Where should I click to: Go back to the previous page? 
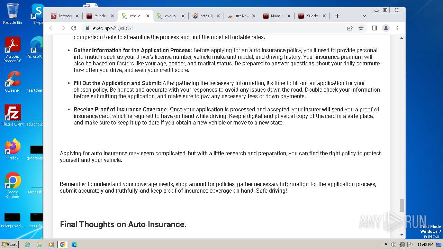click(x=52, y=28)
